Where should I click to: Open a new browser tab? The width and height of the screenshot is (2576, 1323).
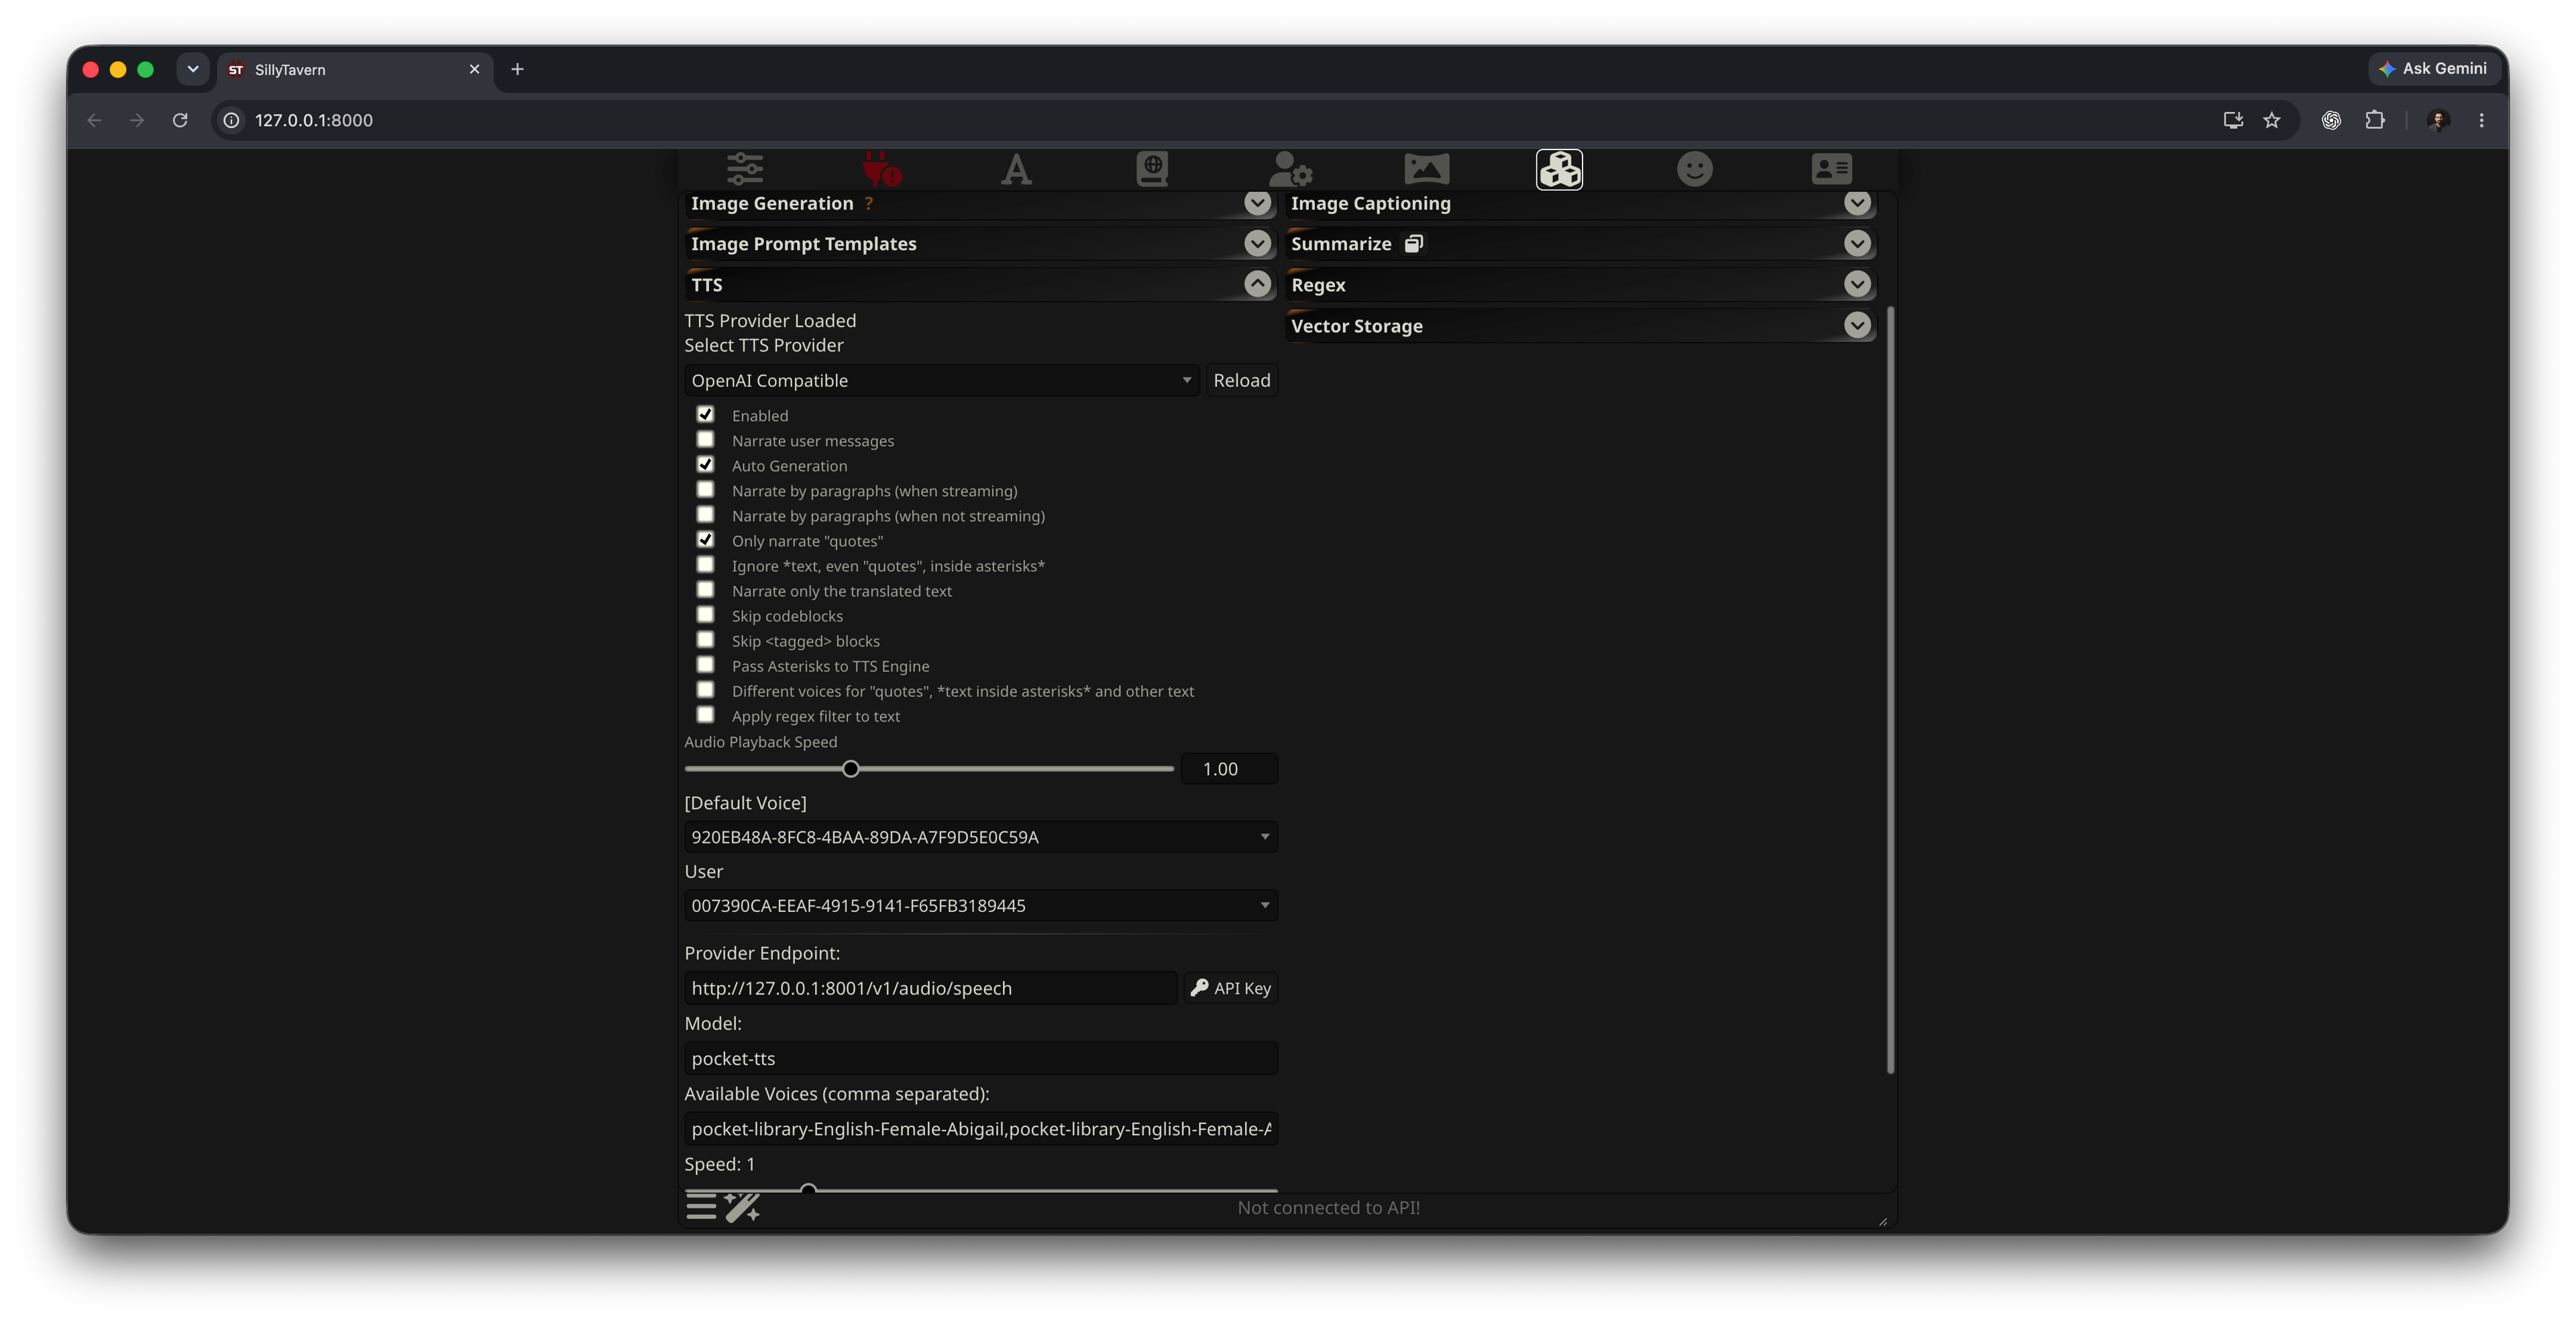(x=517, y=69)
